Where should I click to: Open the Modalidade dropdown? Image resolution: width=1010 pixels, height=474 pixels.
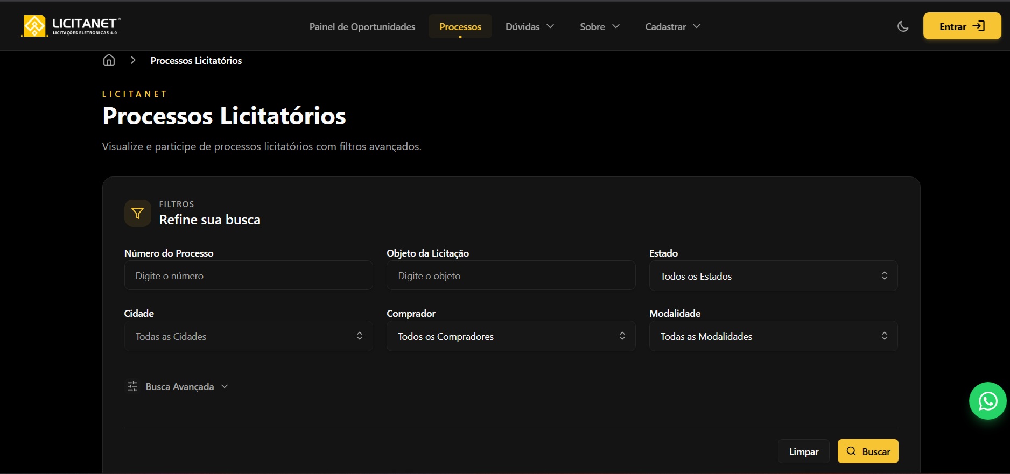click(773, 336)
